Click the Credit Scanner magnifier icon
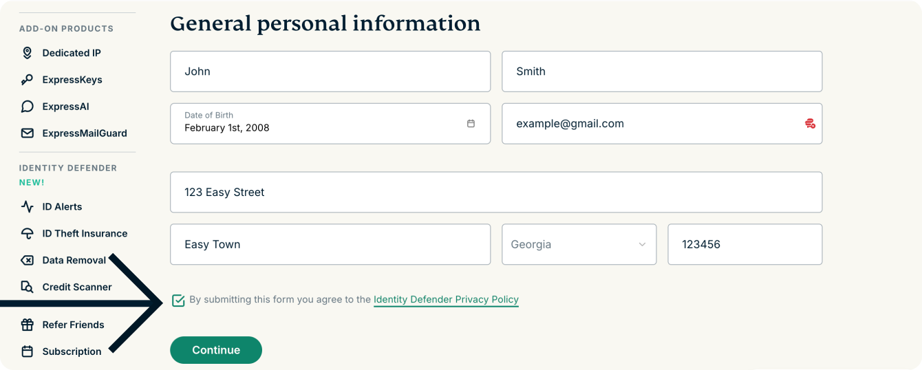The height and width of the screenshot is (370, 922). [28, 287]
